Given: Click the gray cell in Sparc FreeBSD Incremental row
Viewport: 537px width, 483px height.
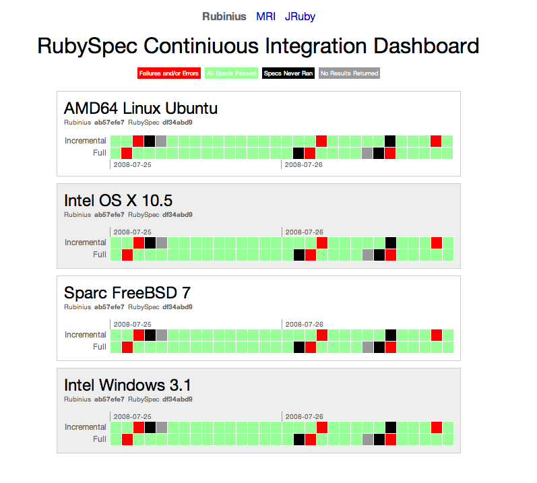Looking at the screenshot, I should [x=162, y=335].
